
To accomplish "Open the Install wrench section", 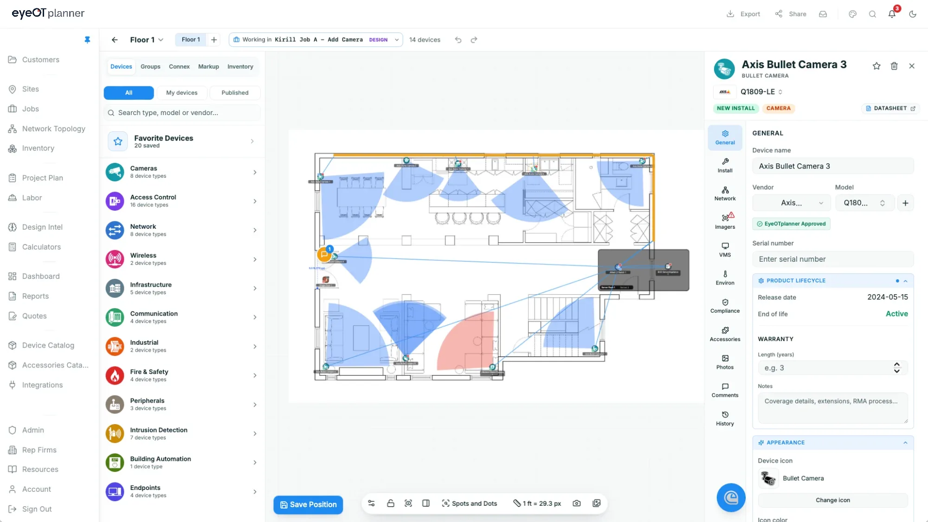I will coord(725,165).
